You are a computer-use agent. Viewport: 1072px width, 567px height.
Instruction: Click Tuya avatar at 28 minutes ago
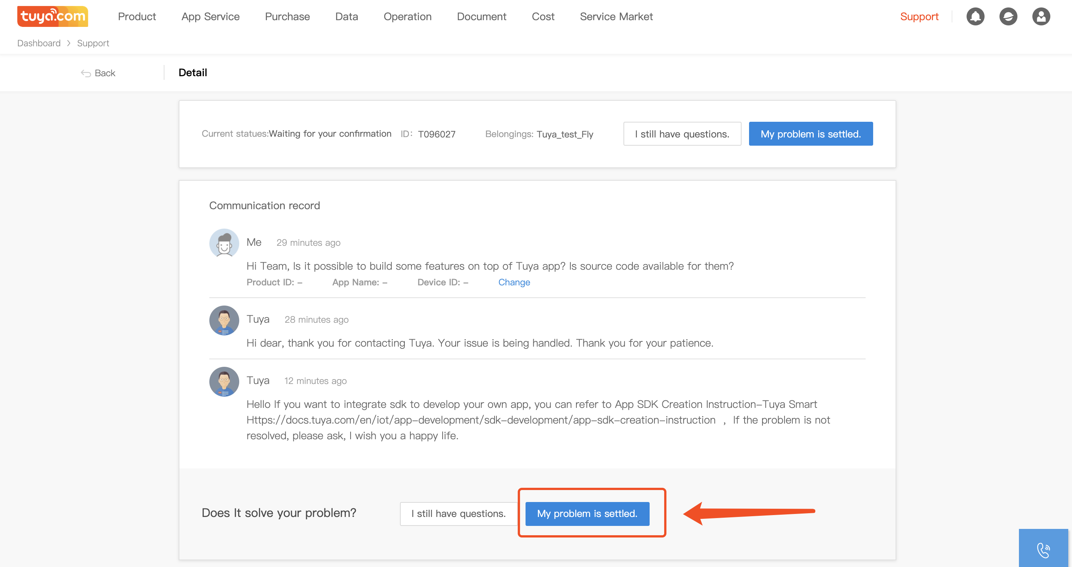[x=224, y=320]
